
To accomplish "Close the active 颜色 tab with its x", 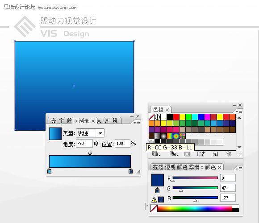I will (x=219, y=168).
